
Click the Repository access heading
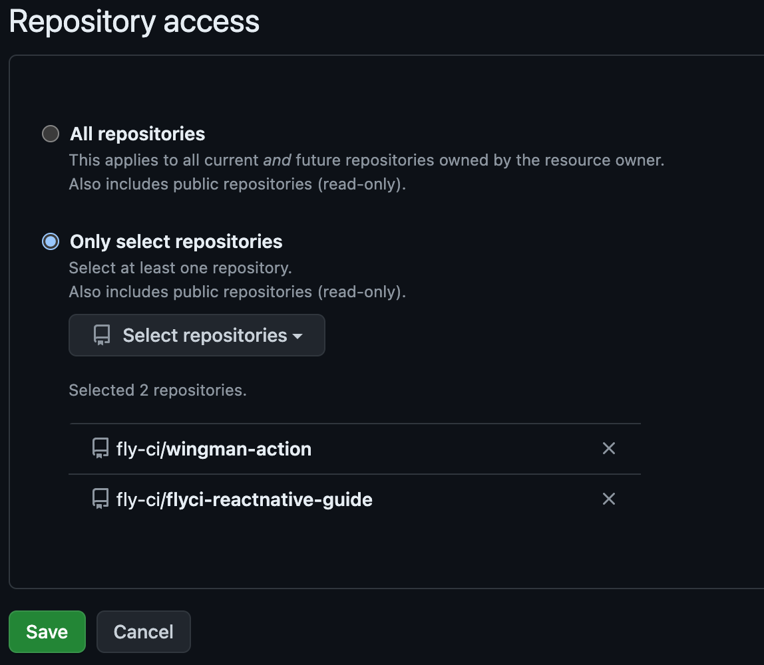tap(134, 22)
